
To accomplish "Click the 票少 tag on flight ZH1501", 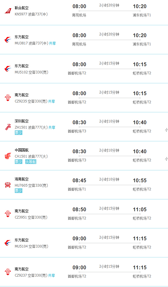I will (19, 133).
